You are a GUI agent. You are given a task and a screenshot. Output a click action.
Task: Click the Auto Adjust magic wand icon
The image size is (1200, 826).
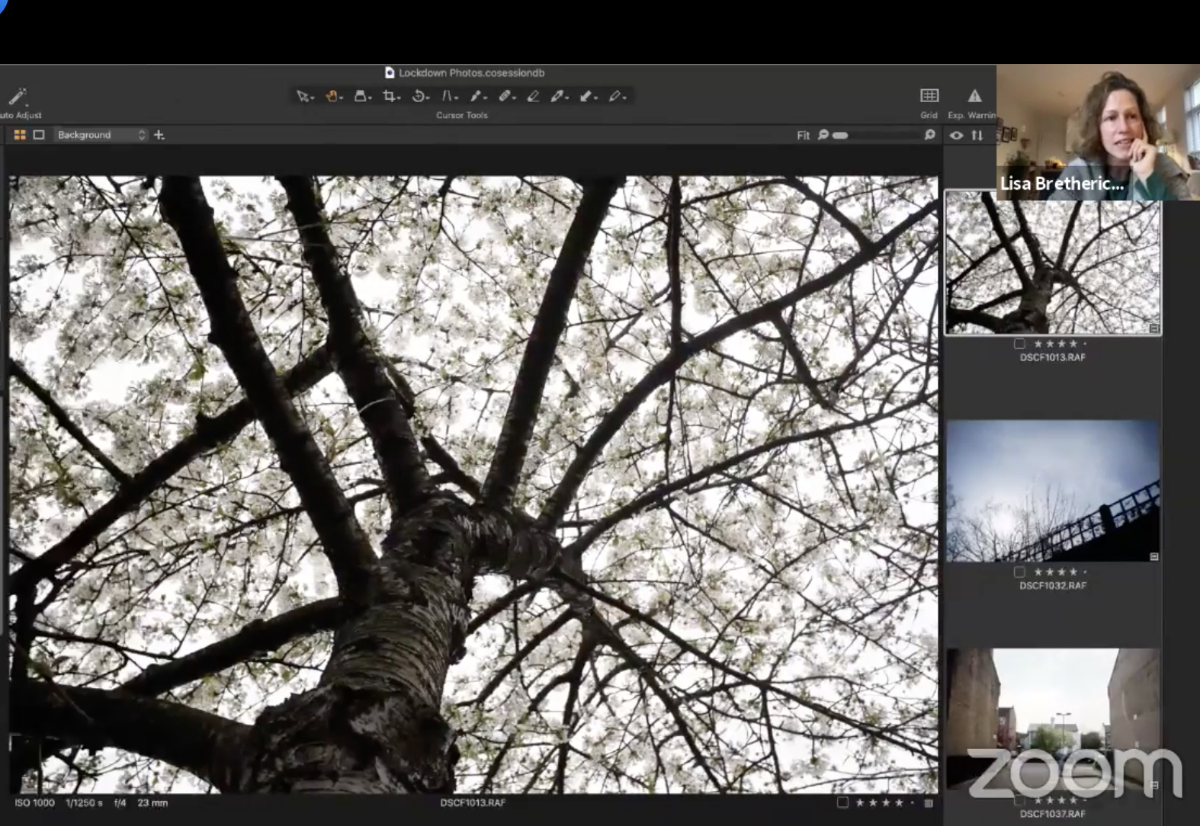click(x=17, y=97)
